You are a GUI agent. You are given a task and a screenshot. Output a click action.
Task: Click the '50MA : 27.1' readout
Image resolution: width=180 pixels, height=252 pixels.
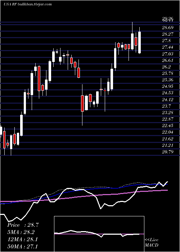coord(22,246)
